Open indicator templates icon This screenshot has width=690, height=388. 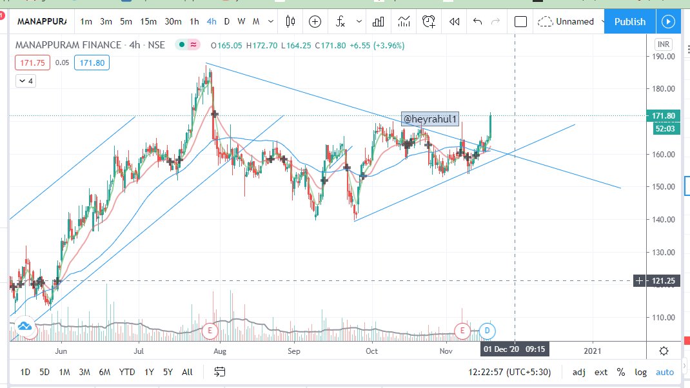404,21
